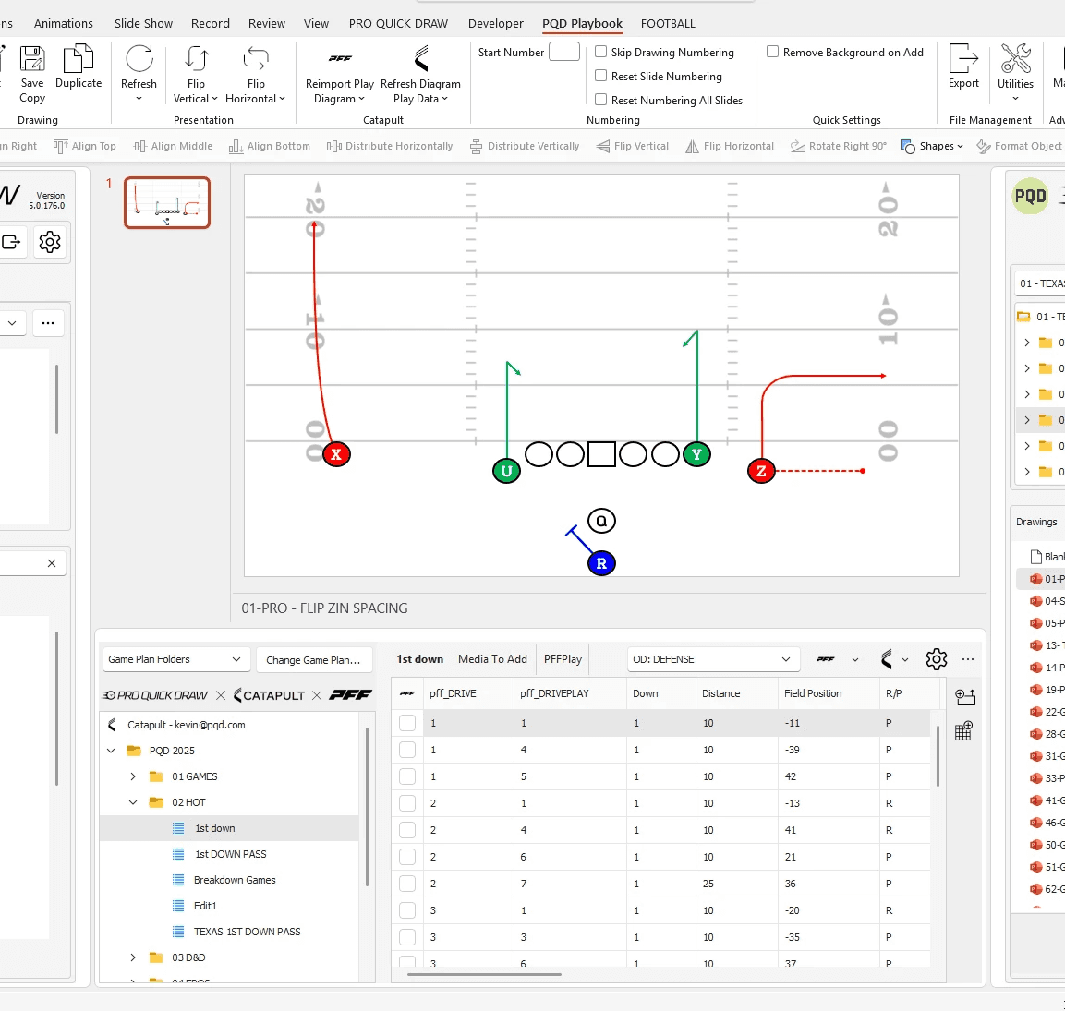This screenshot has height=1011, width=1065.
Task: Click the Refresh icon in Drawing group
Action: (139, 58)
